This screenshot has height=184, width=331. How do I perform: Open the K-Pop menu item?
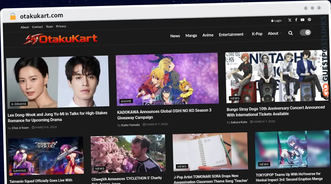[257, 34]
